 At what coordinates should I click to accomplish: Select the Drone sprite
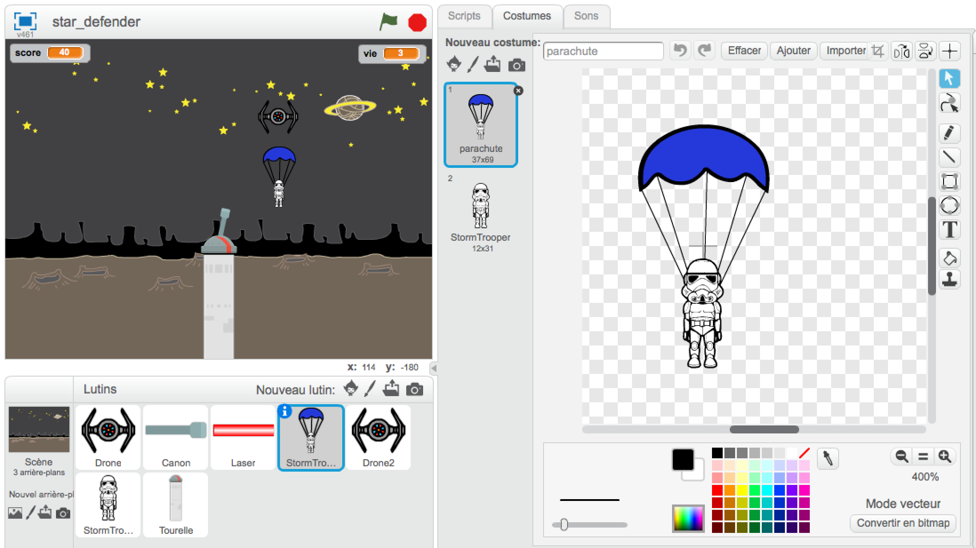pos(108,437)
